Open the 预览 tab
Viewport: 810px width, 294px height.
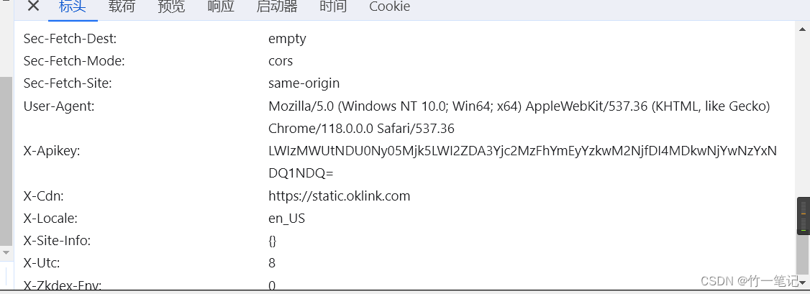pos(171,6)
